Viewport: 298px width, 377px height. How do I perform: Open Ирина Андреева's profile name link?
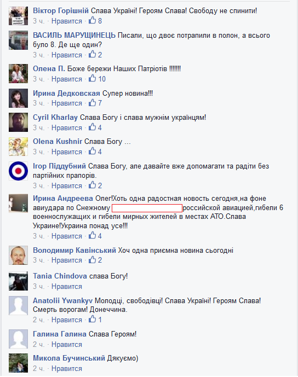point(63,199)
